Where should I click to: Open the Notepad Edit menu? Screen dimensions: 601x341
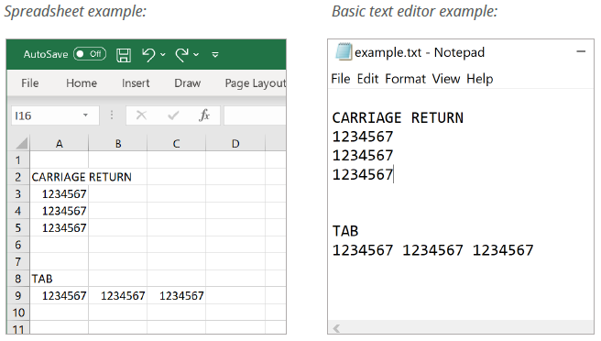pyautogui.click(x=367, y=79)
